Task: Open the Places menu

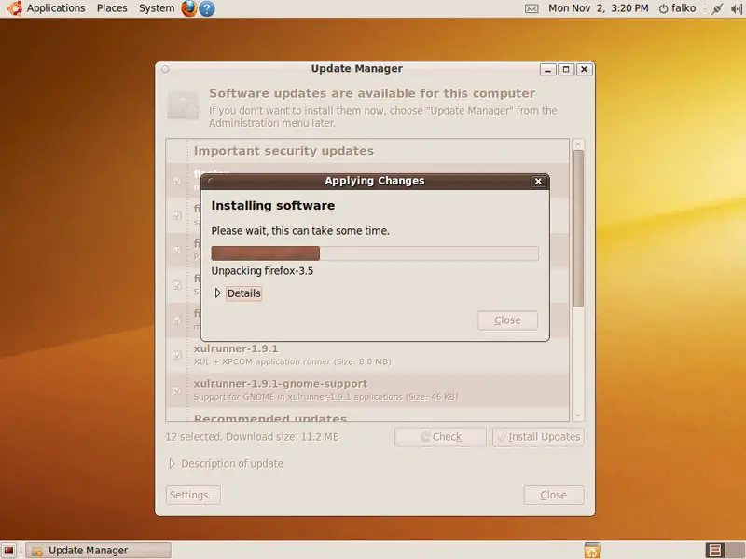Action: click(112, 8)
